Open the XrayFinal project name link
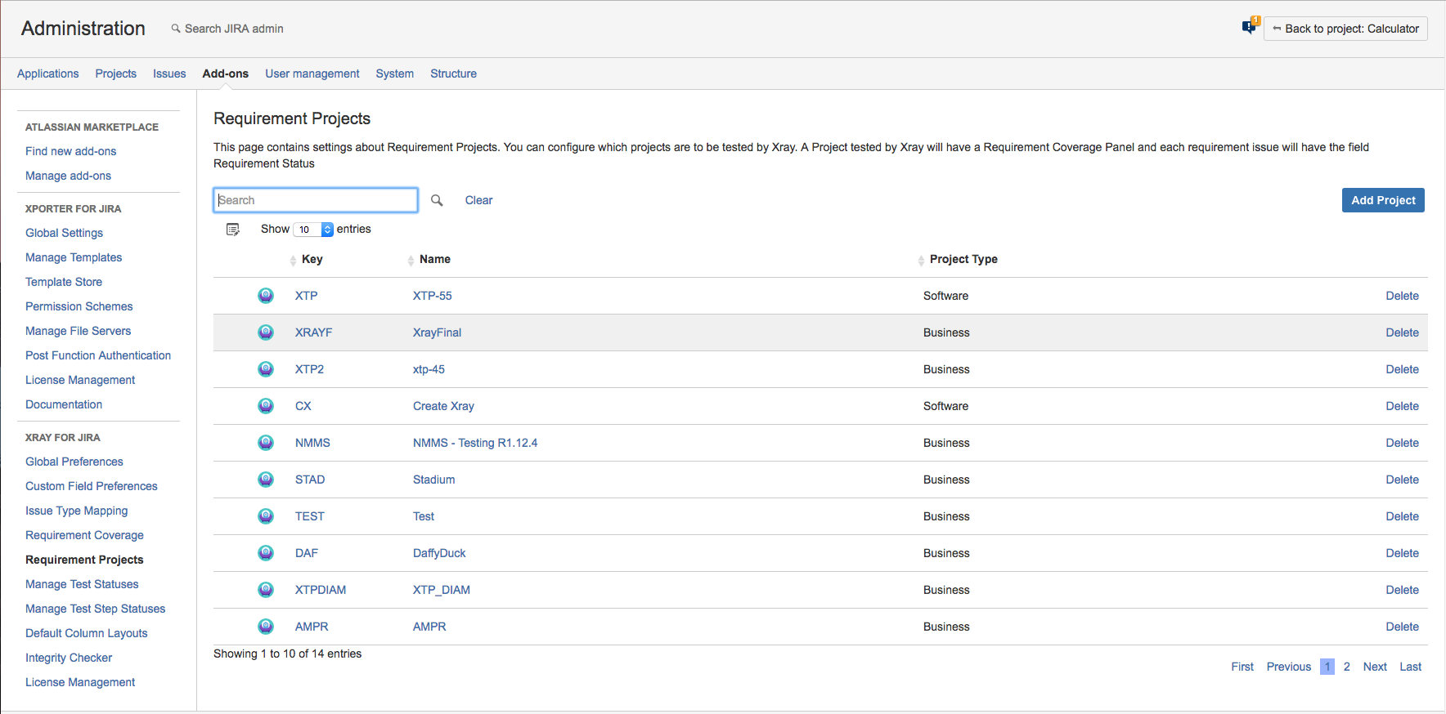This screenshot has height=714, width=1446. pyautogui.click(x=437, y=332)
